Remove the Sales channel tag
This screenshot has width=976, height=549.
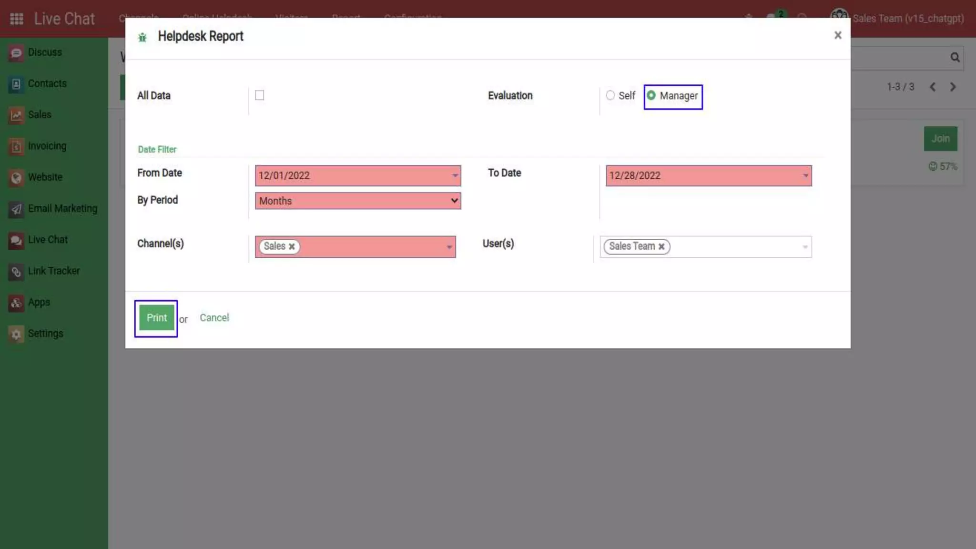(292, 246)
